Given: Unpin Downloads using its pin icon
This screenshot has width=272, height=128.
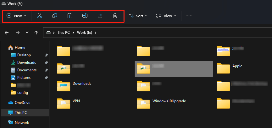Looking at the screenshot, I should pyautogui.click(x=46, y=63).
